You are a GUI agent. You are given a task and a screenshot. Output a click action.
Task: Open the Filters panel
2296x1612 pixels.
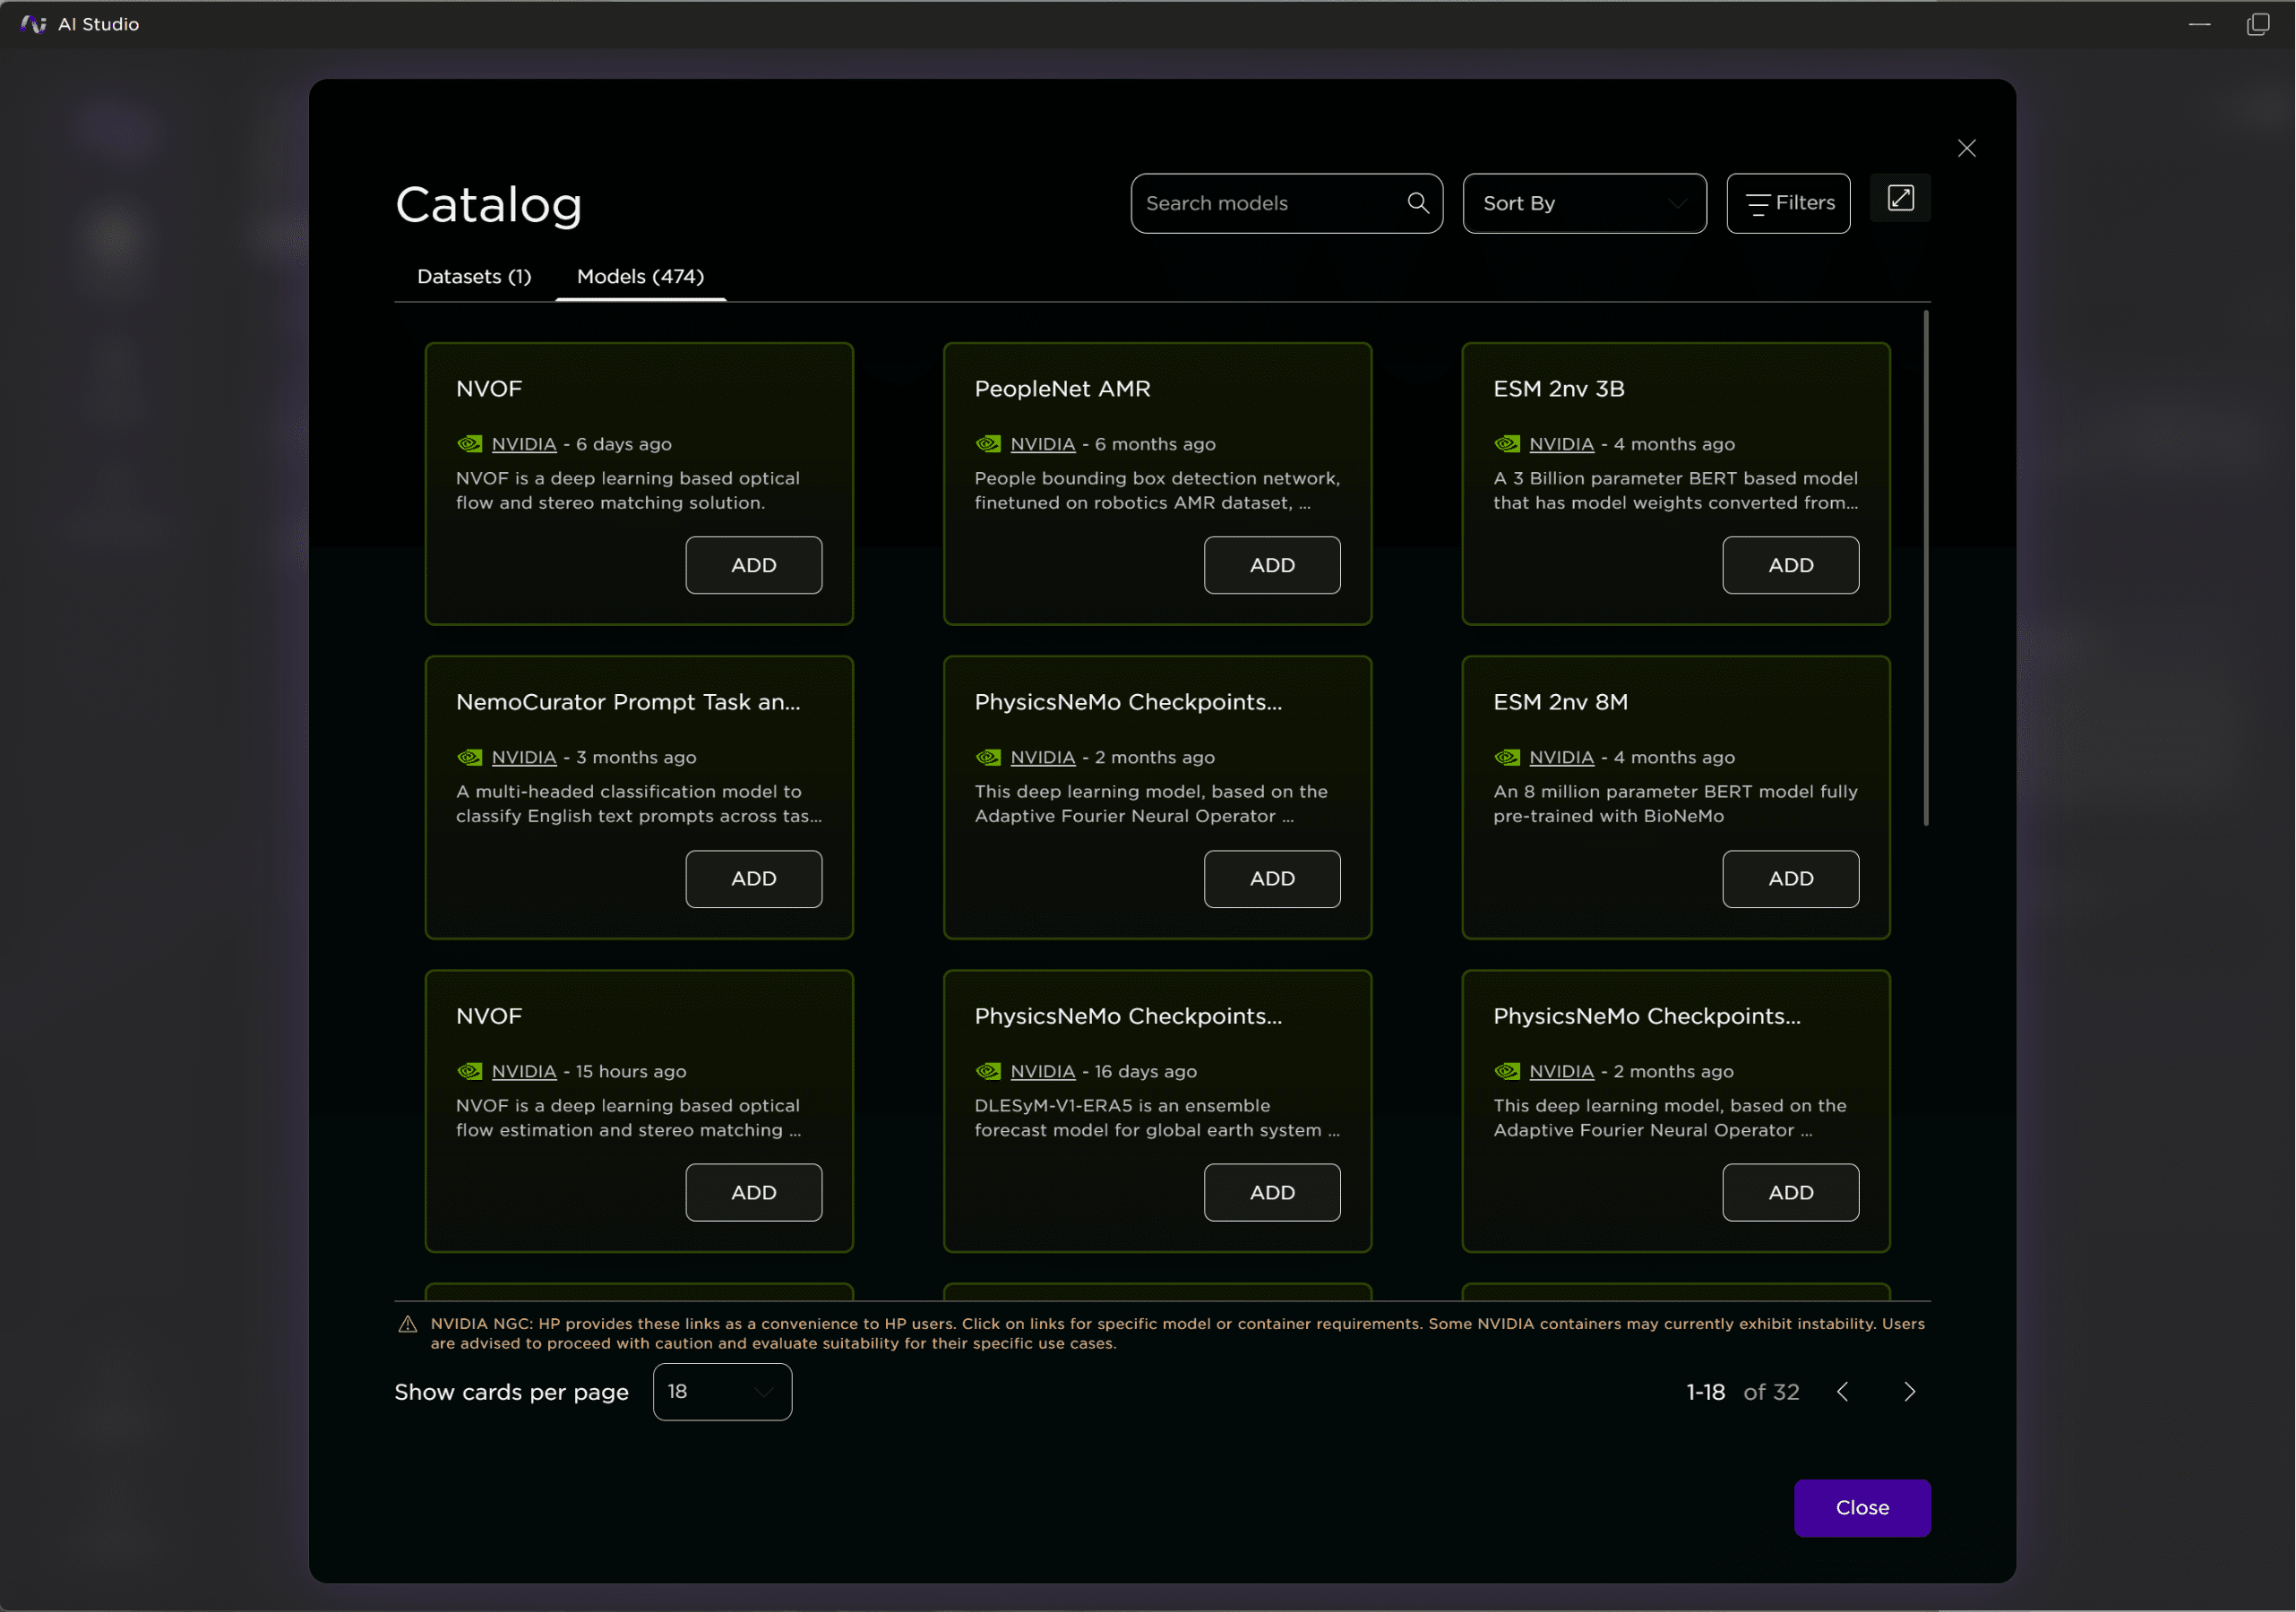tap(1788, 203)
